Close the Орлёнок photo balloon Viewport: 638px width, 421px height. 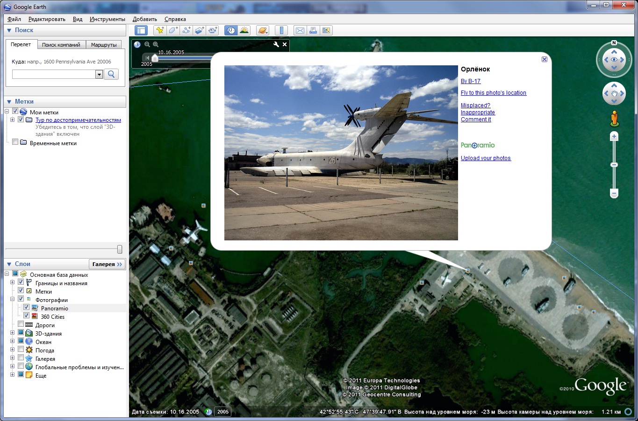pyautogui.click(x=545, y=59)
